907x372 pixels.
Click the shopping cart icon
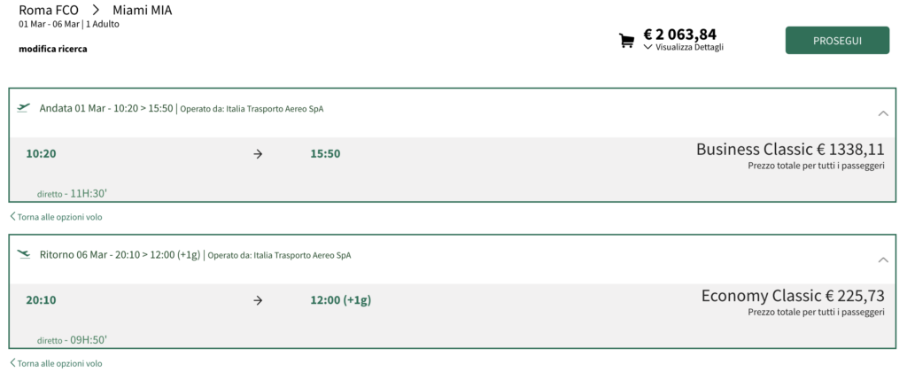[x=626, y=41]
